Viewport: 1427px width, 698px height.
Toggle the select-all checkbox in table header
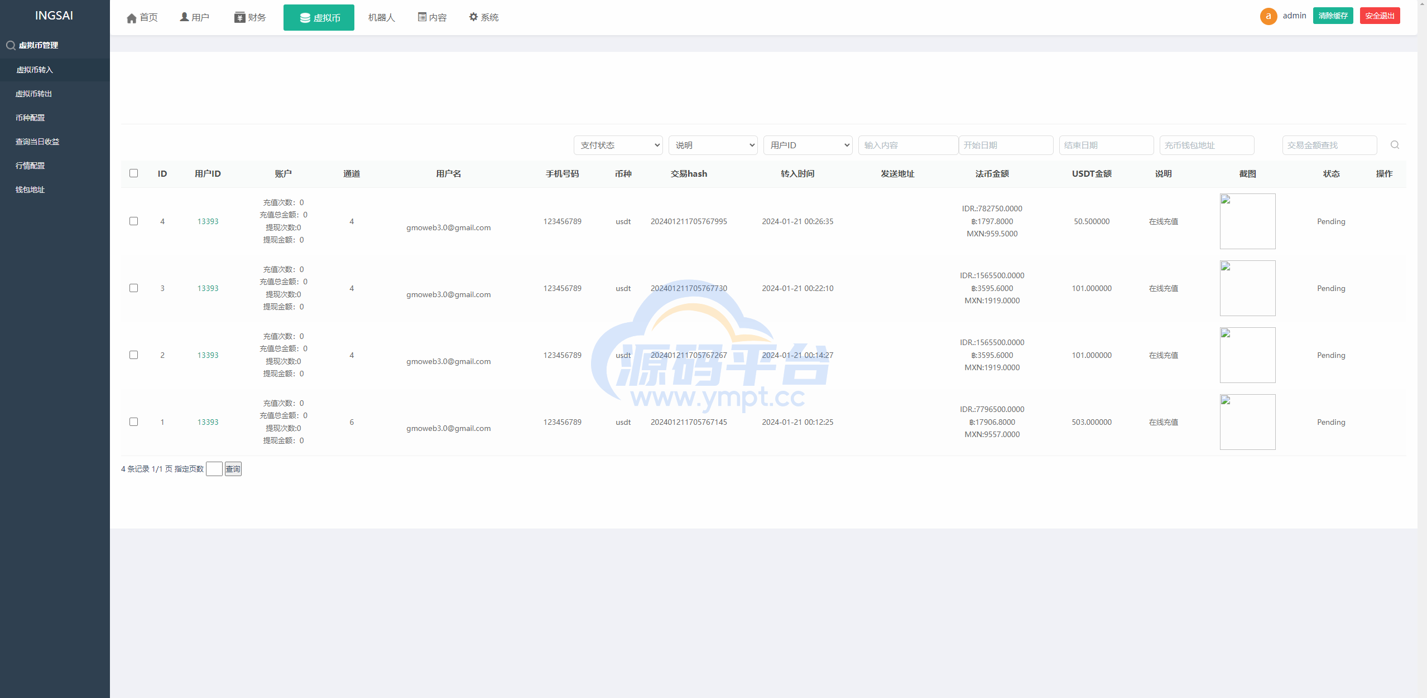tap(133, 173)
